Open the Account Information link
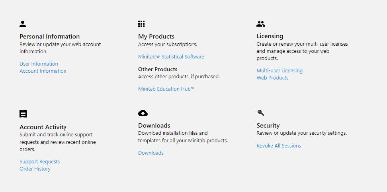Viewport: 387px width, 192px height. point(43,71)
